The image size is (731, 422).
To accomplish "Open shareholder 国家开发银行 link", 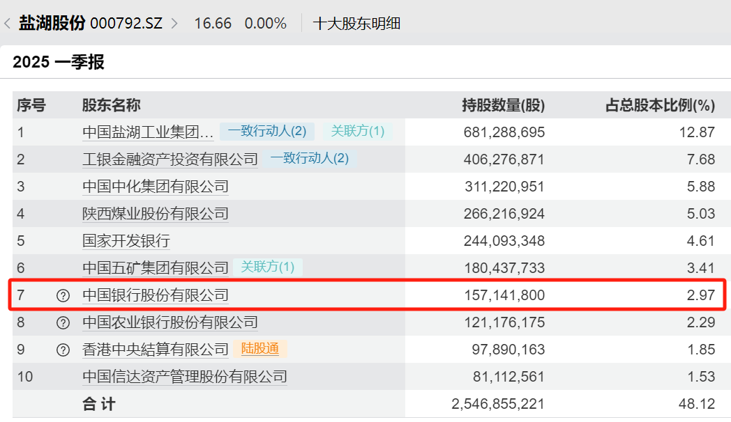I will [126, 240].
